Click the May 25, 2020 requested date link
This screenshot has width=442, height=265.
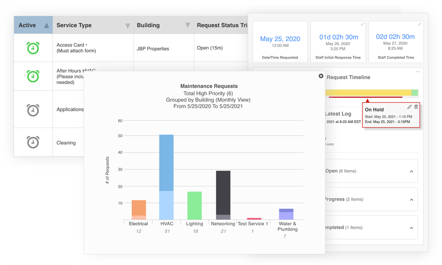(x=280, y=39)
